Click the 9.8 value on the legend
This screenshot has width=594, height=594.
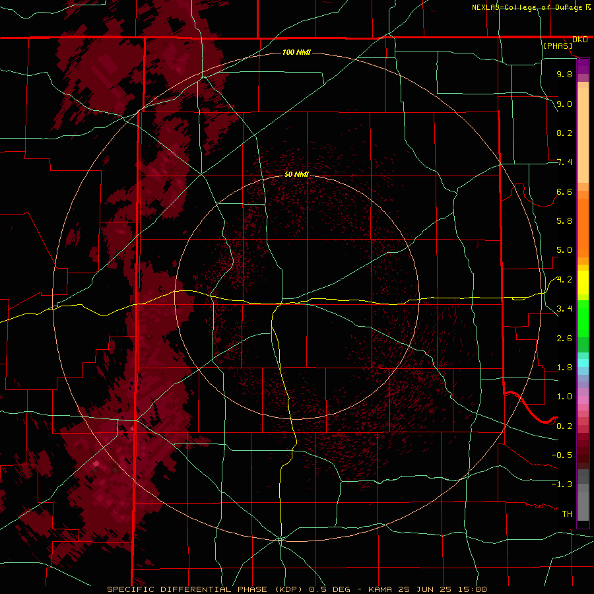(x=564, y=74)
